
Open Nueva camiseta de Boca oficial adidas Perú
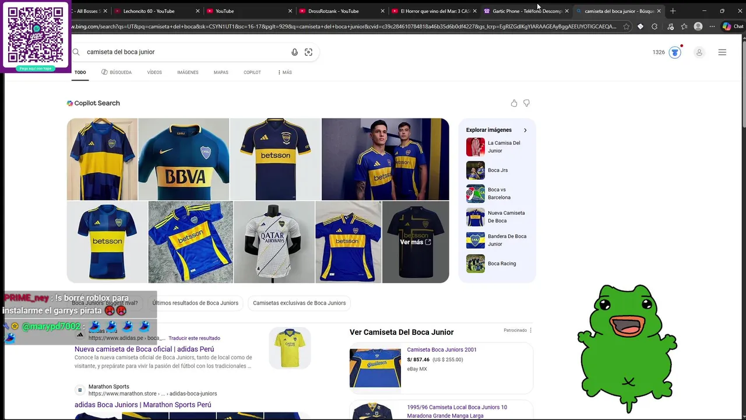(x=144, y=349)
